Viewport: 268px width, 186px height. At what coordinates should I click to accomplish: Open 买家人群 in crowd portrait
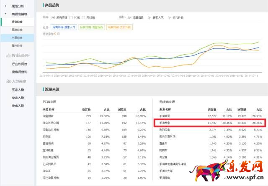tap(18, 90)
